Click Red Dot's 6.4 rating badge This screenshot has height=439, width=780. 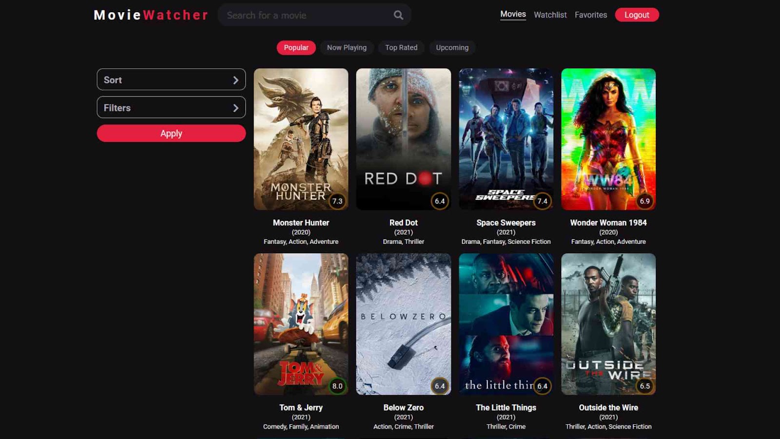(440, 201)
